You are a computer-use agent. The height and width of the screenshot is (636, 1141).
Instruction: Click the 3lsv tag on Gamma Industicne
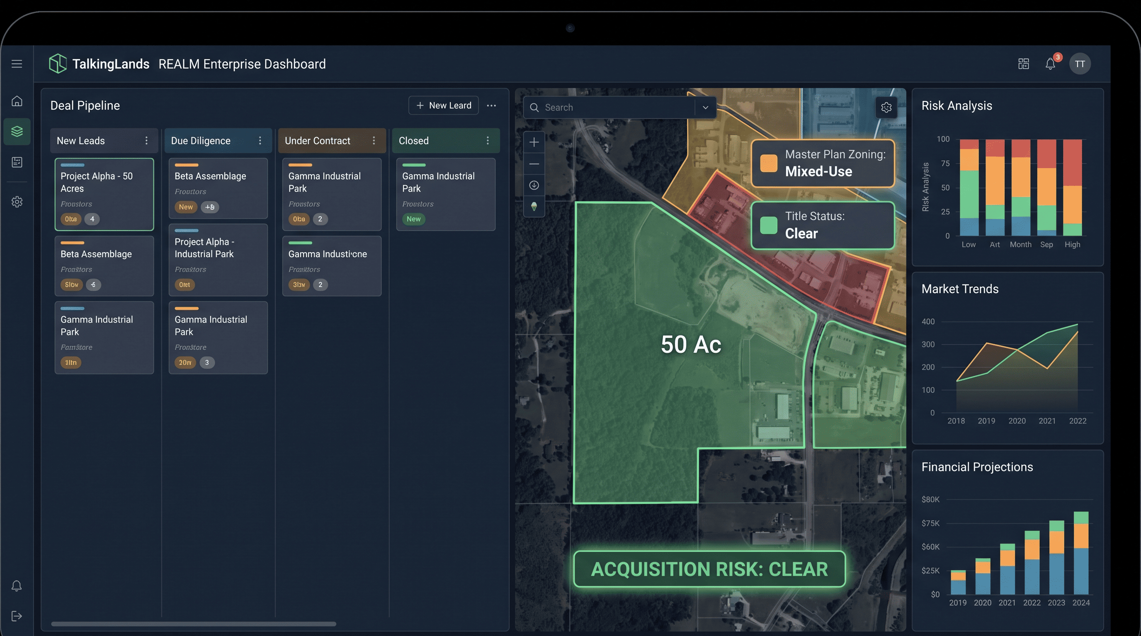pos(299,285)
